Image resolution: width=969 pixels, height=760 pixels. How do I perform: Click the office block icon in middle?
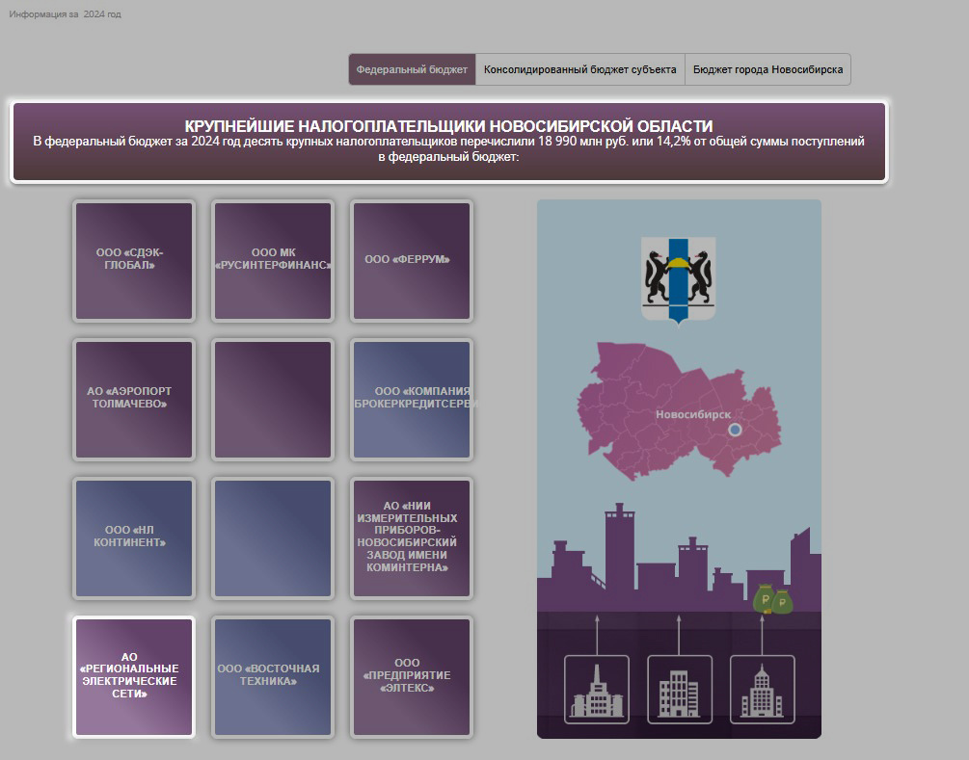click(679, 689)
